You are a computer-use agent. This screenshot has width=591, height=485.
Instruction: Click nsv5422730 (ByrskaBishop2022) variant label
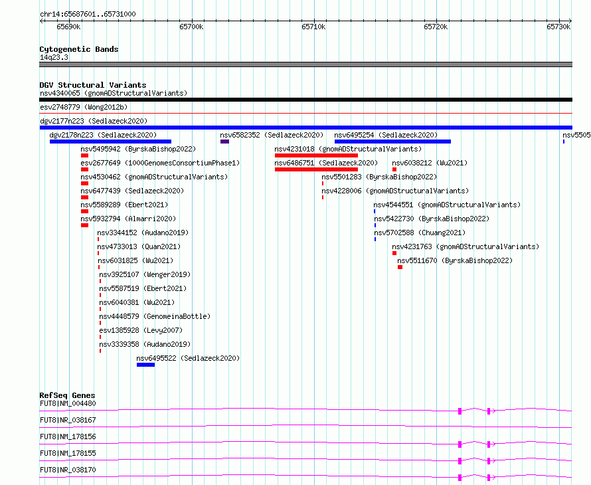coord(432,219)
